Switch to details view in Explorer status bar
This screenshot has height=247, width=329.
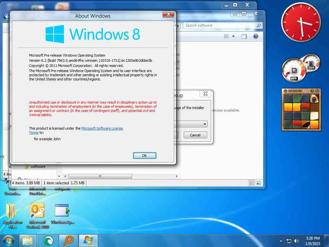coord(252,183)
